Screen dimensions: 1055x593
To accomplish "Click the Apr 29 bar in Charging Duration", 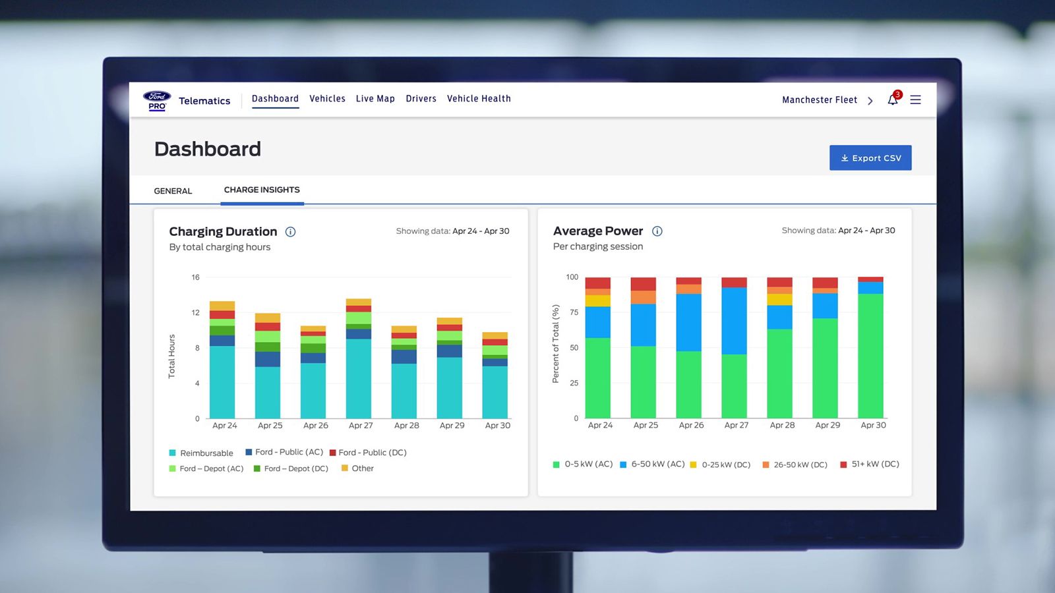I will point(450,368).
